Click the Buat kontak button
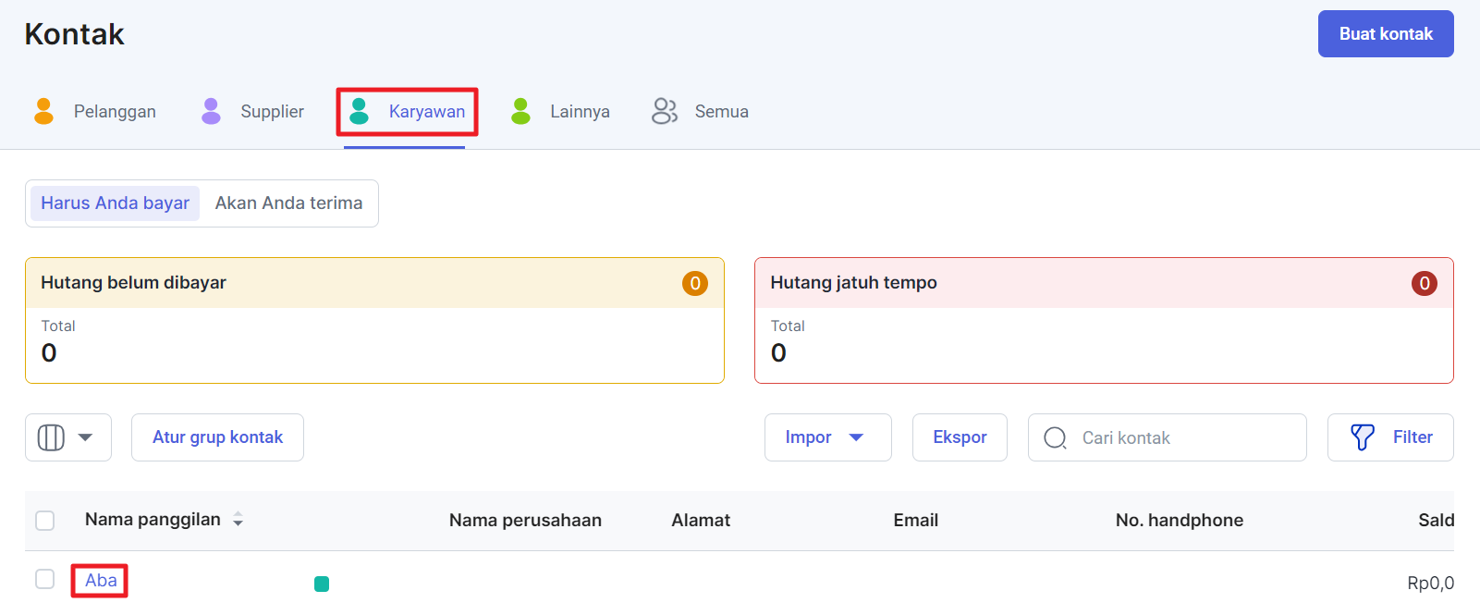The width and height of the screenshot is (1480, 615). tap(1386, 34)
